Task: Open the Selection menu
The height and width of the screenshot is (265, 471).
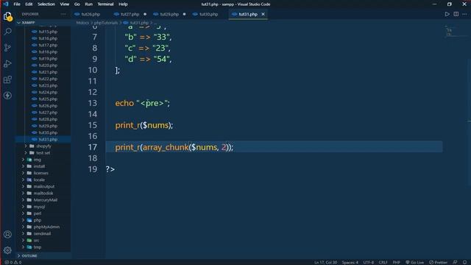Action: coord(46,4)
